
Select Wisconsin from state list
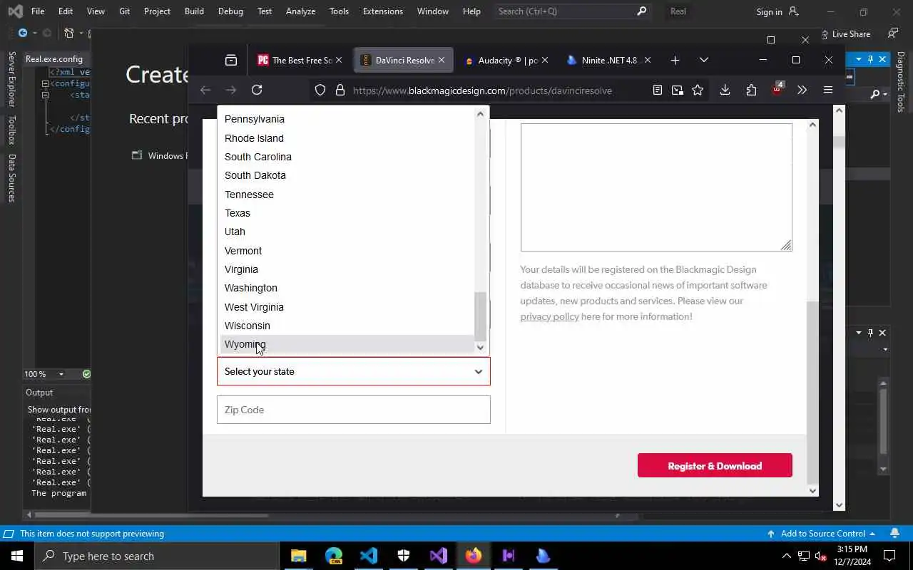pyautogui.click(x=347, y=326)
